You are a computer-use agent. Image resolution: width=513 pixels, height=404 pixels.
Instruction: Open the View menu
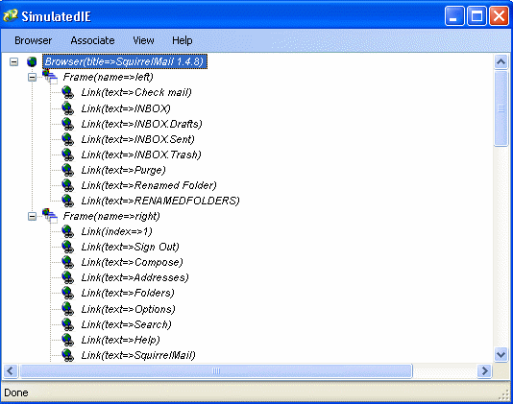point(143,40)
